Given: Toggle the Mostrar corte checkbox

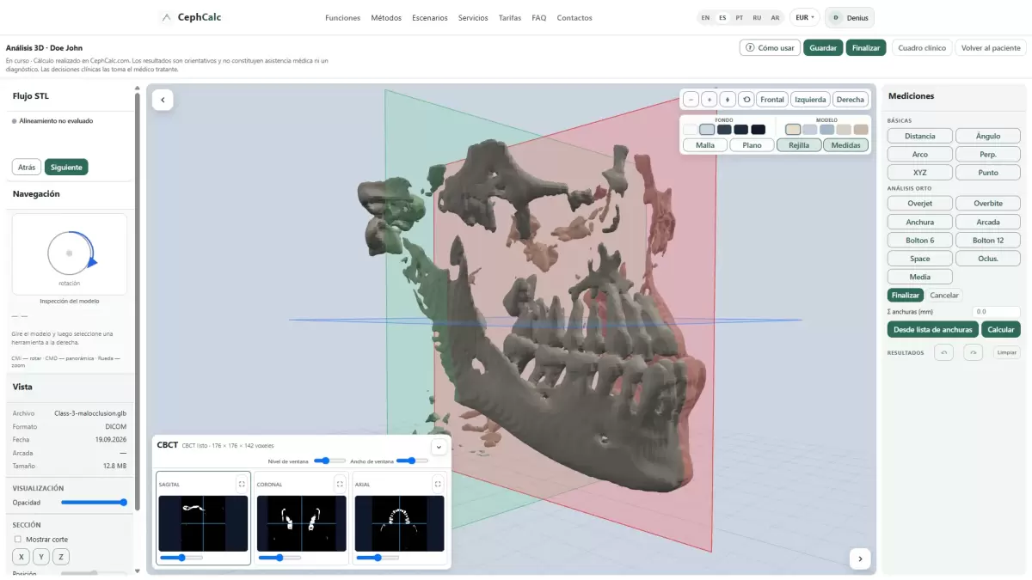Looking at the screenshot, I should 18,540.
